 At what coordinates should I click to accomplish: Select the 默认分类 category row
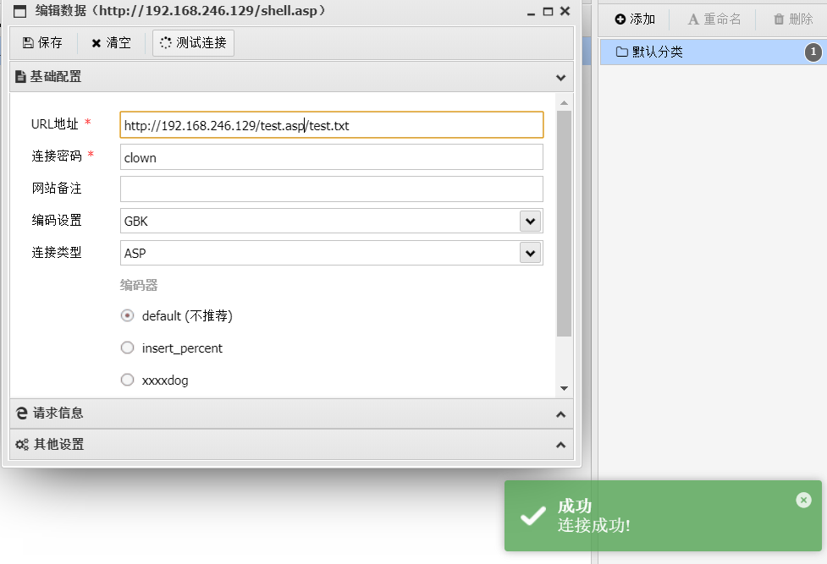pos(713,52)
